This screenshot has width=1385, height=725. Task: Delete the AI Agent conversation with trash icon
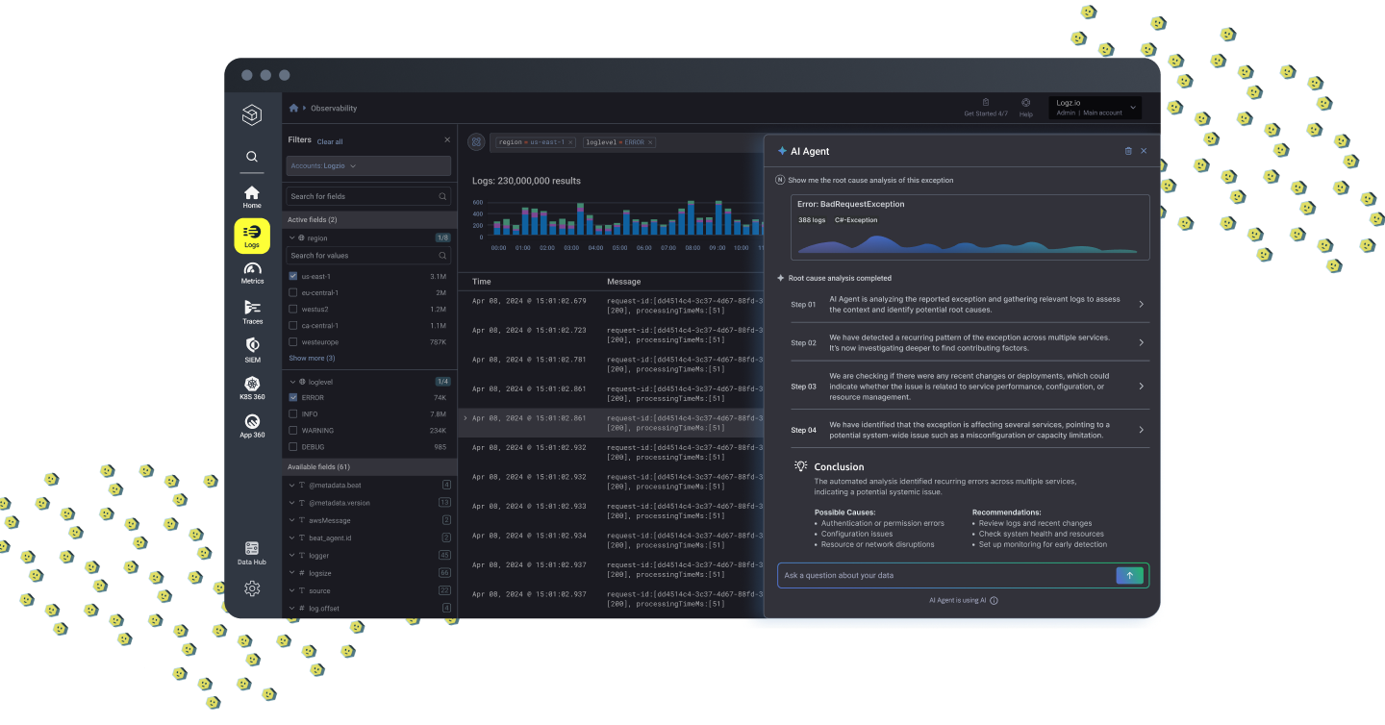(1128, 151)
